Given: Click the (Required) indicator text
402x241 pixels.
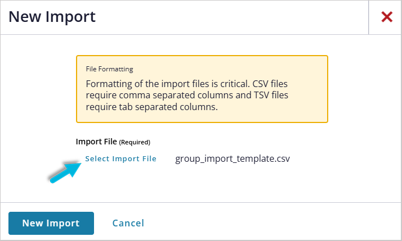Looking at the screenshot, I should pyautogui.click(x=135, y=142).
